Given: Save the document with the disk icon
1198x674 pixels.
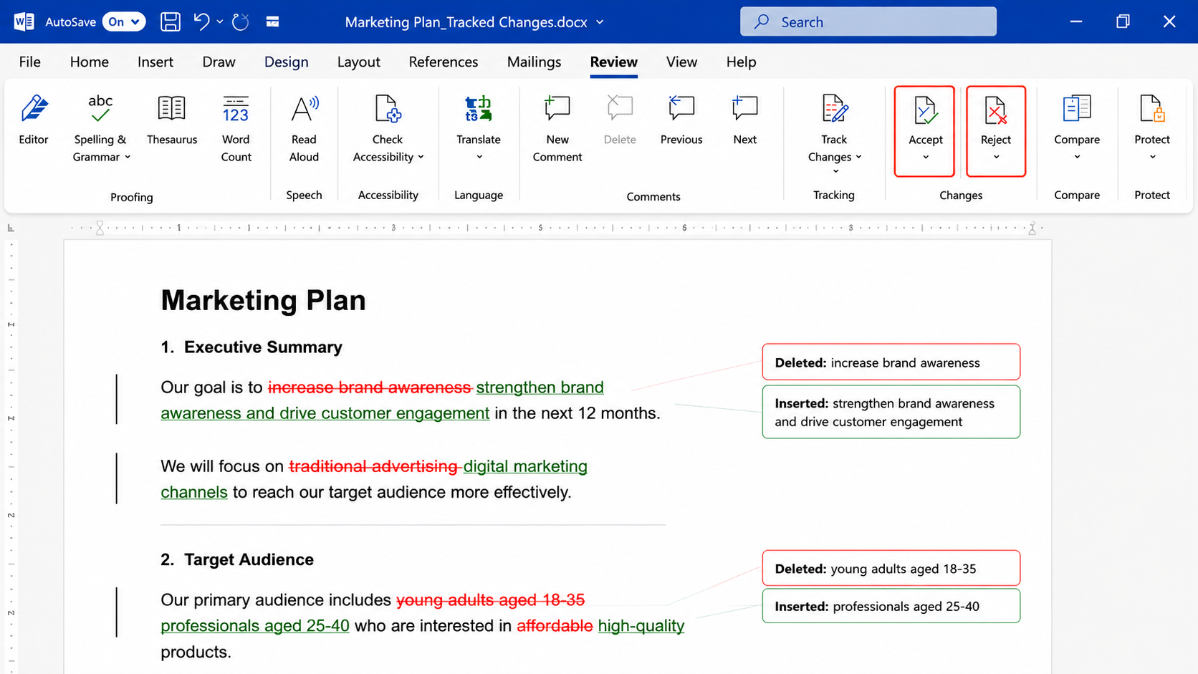Looking at the screenshot, I should 171,21.
